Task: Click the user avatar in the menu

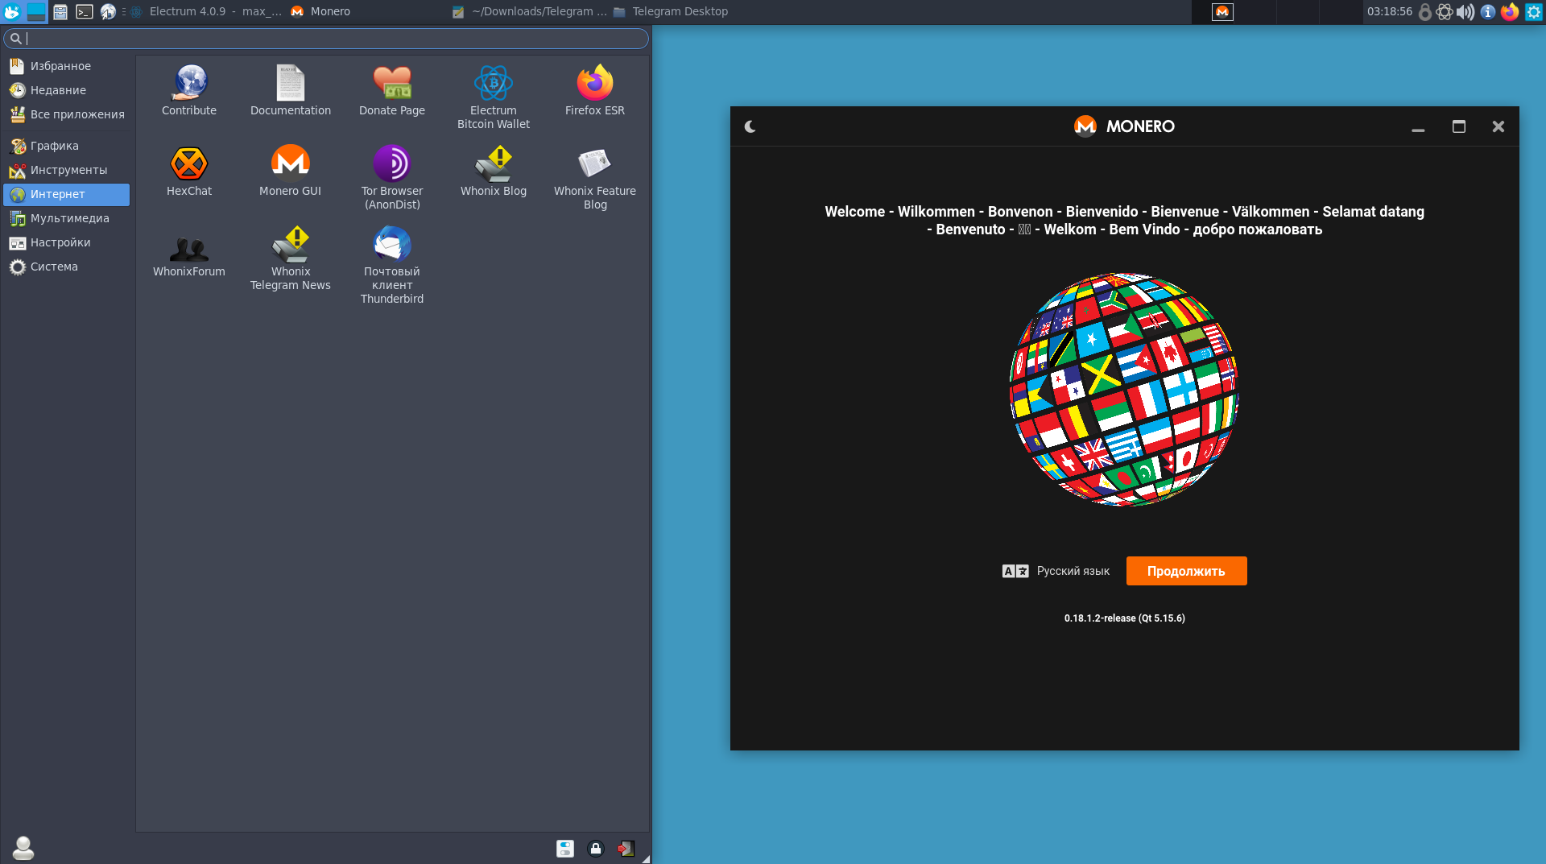Action: click(23, 847)
